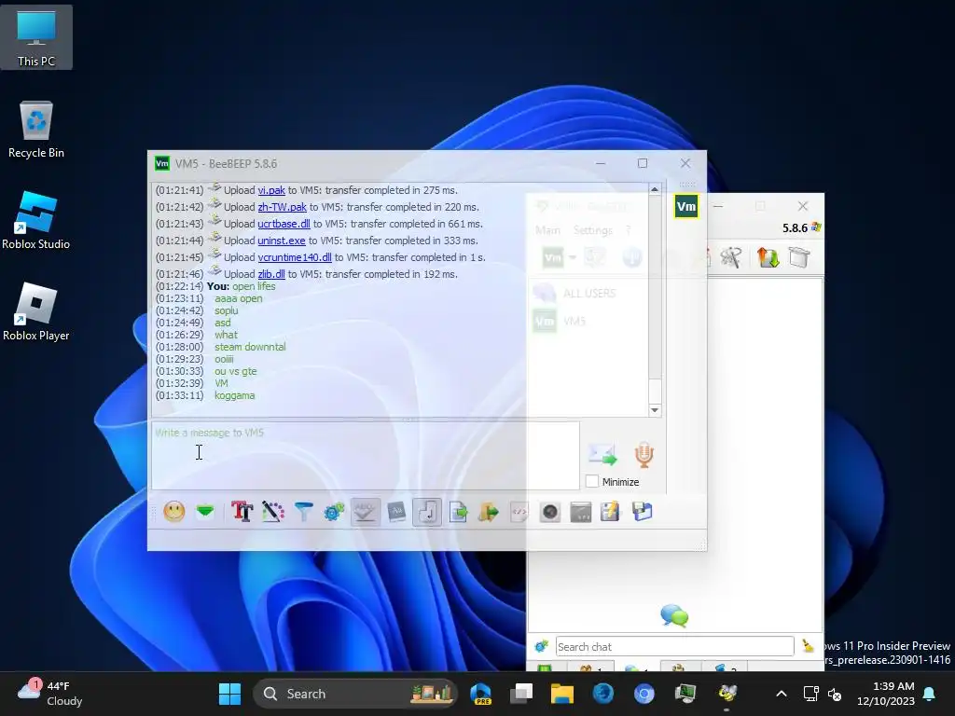The height and width of the screenshot is (716, 955).
Task: Click the taskbar Search box
Action: point(355,694)
